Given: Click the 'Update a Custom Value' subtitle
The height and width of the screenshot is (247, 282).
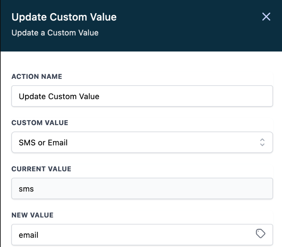Looking at the screenshot, I should 55,33.
